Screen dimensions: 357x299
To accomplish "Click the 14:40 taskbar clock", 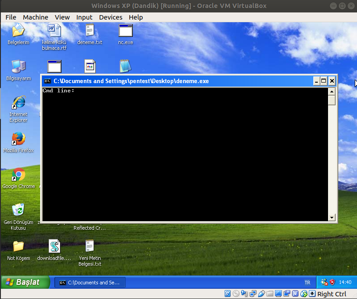I will pos(345,282).
